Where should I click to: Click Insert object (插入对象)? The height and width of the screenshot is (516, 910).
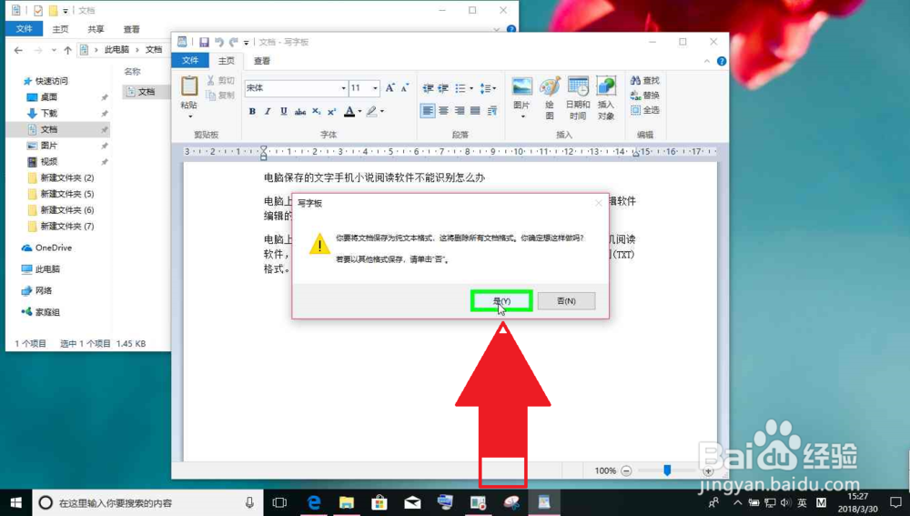click(x=606, y=97)
